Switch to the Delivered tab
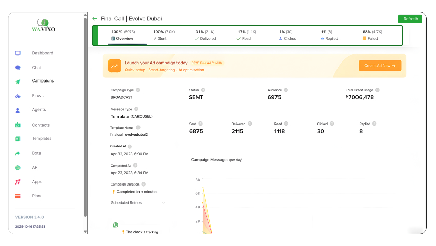The width and height of the screenshot is (436, 246). (x=205, y=35)
